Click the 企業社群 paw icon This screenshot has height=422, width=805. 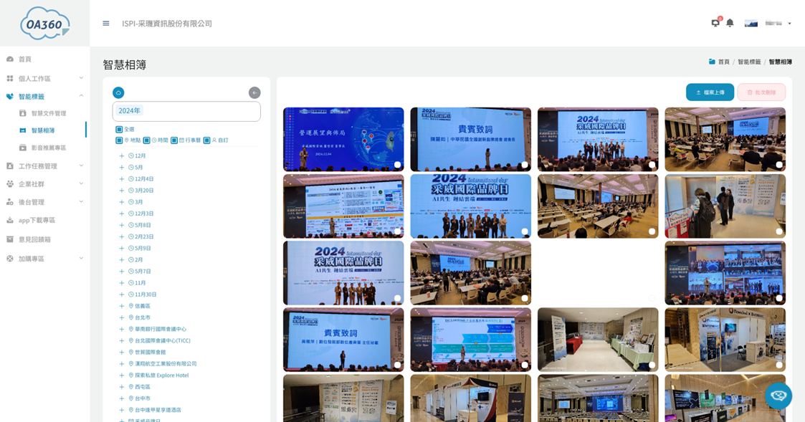[x=10, y=184]
